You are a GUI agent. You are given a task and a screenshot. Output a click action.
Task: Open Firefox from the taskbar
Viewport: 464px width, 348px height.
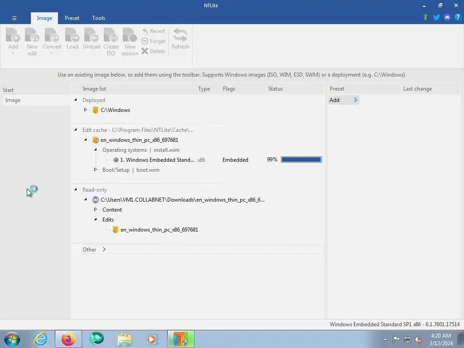(x=68, y=339)
